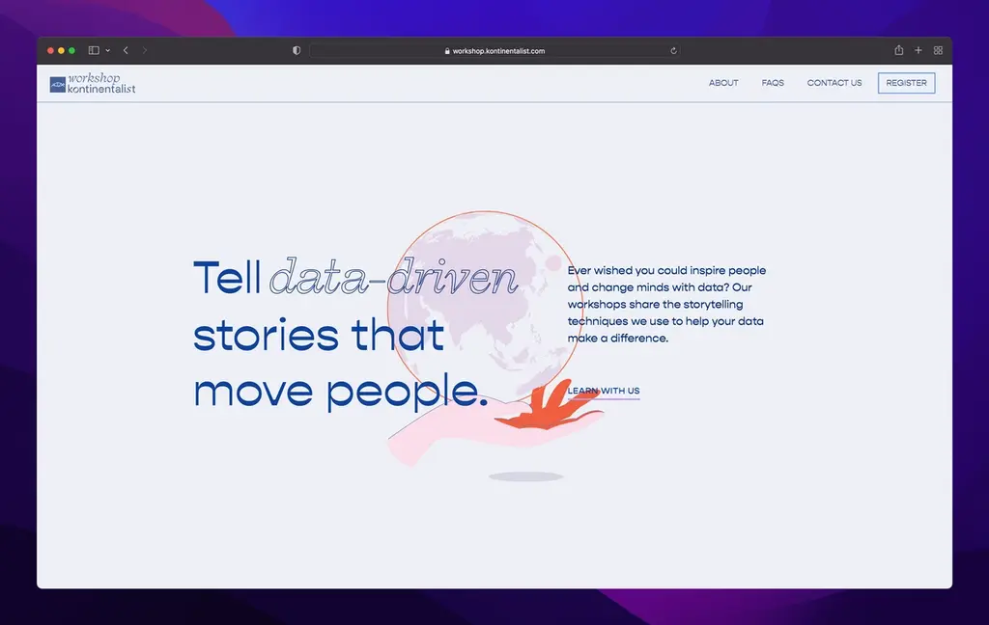This screenshot has height=625, width=989.
Task: Follow the LEARN WITH US link
Action: (604, 392)
